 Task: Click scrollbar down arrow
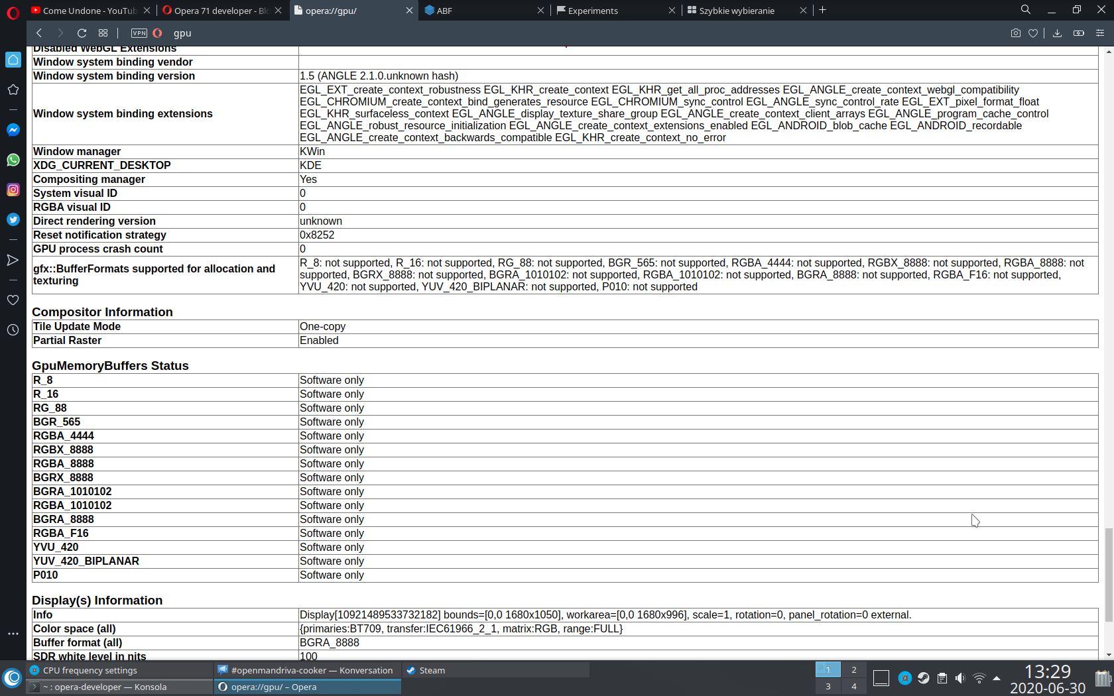tap(1108, 655)
